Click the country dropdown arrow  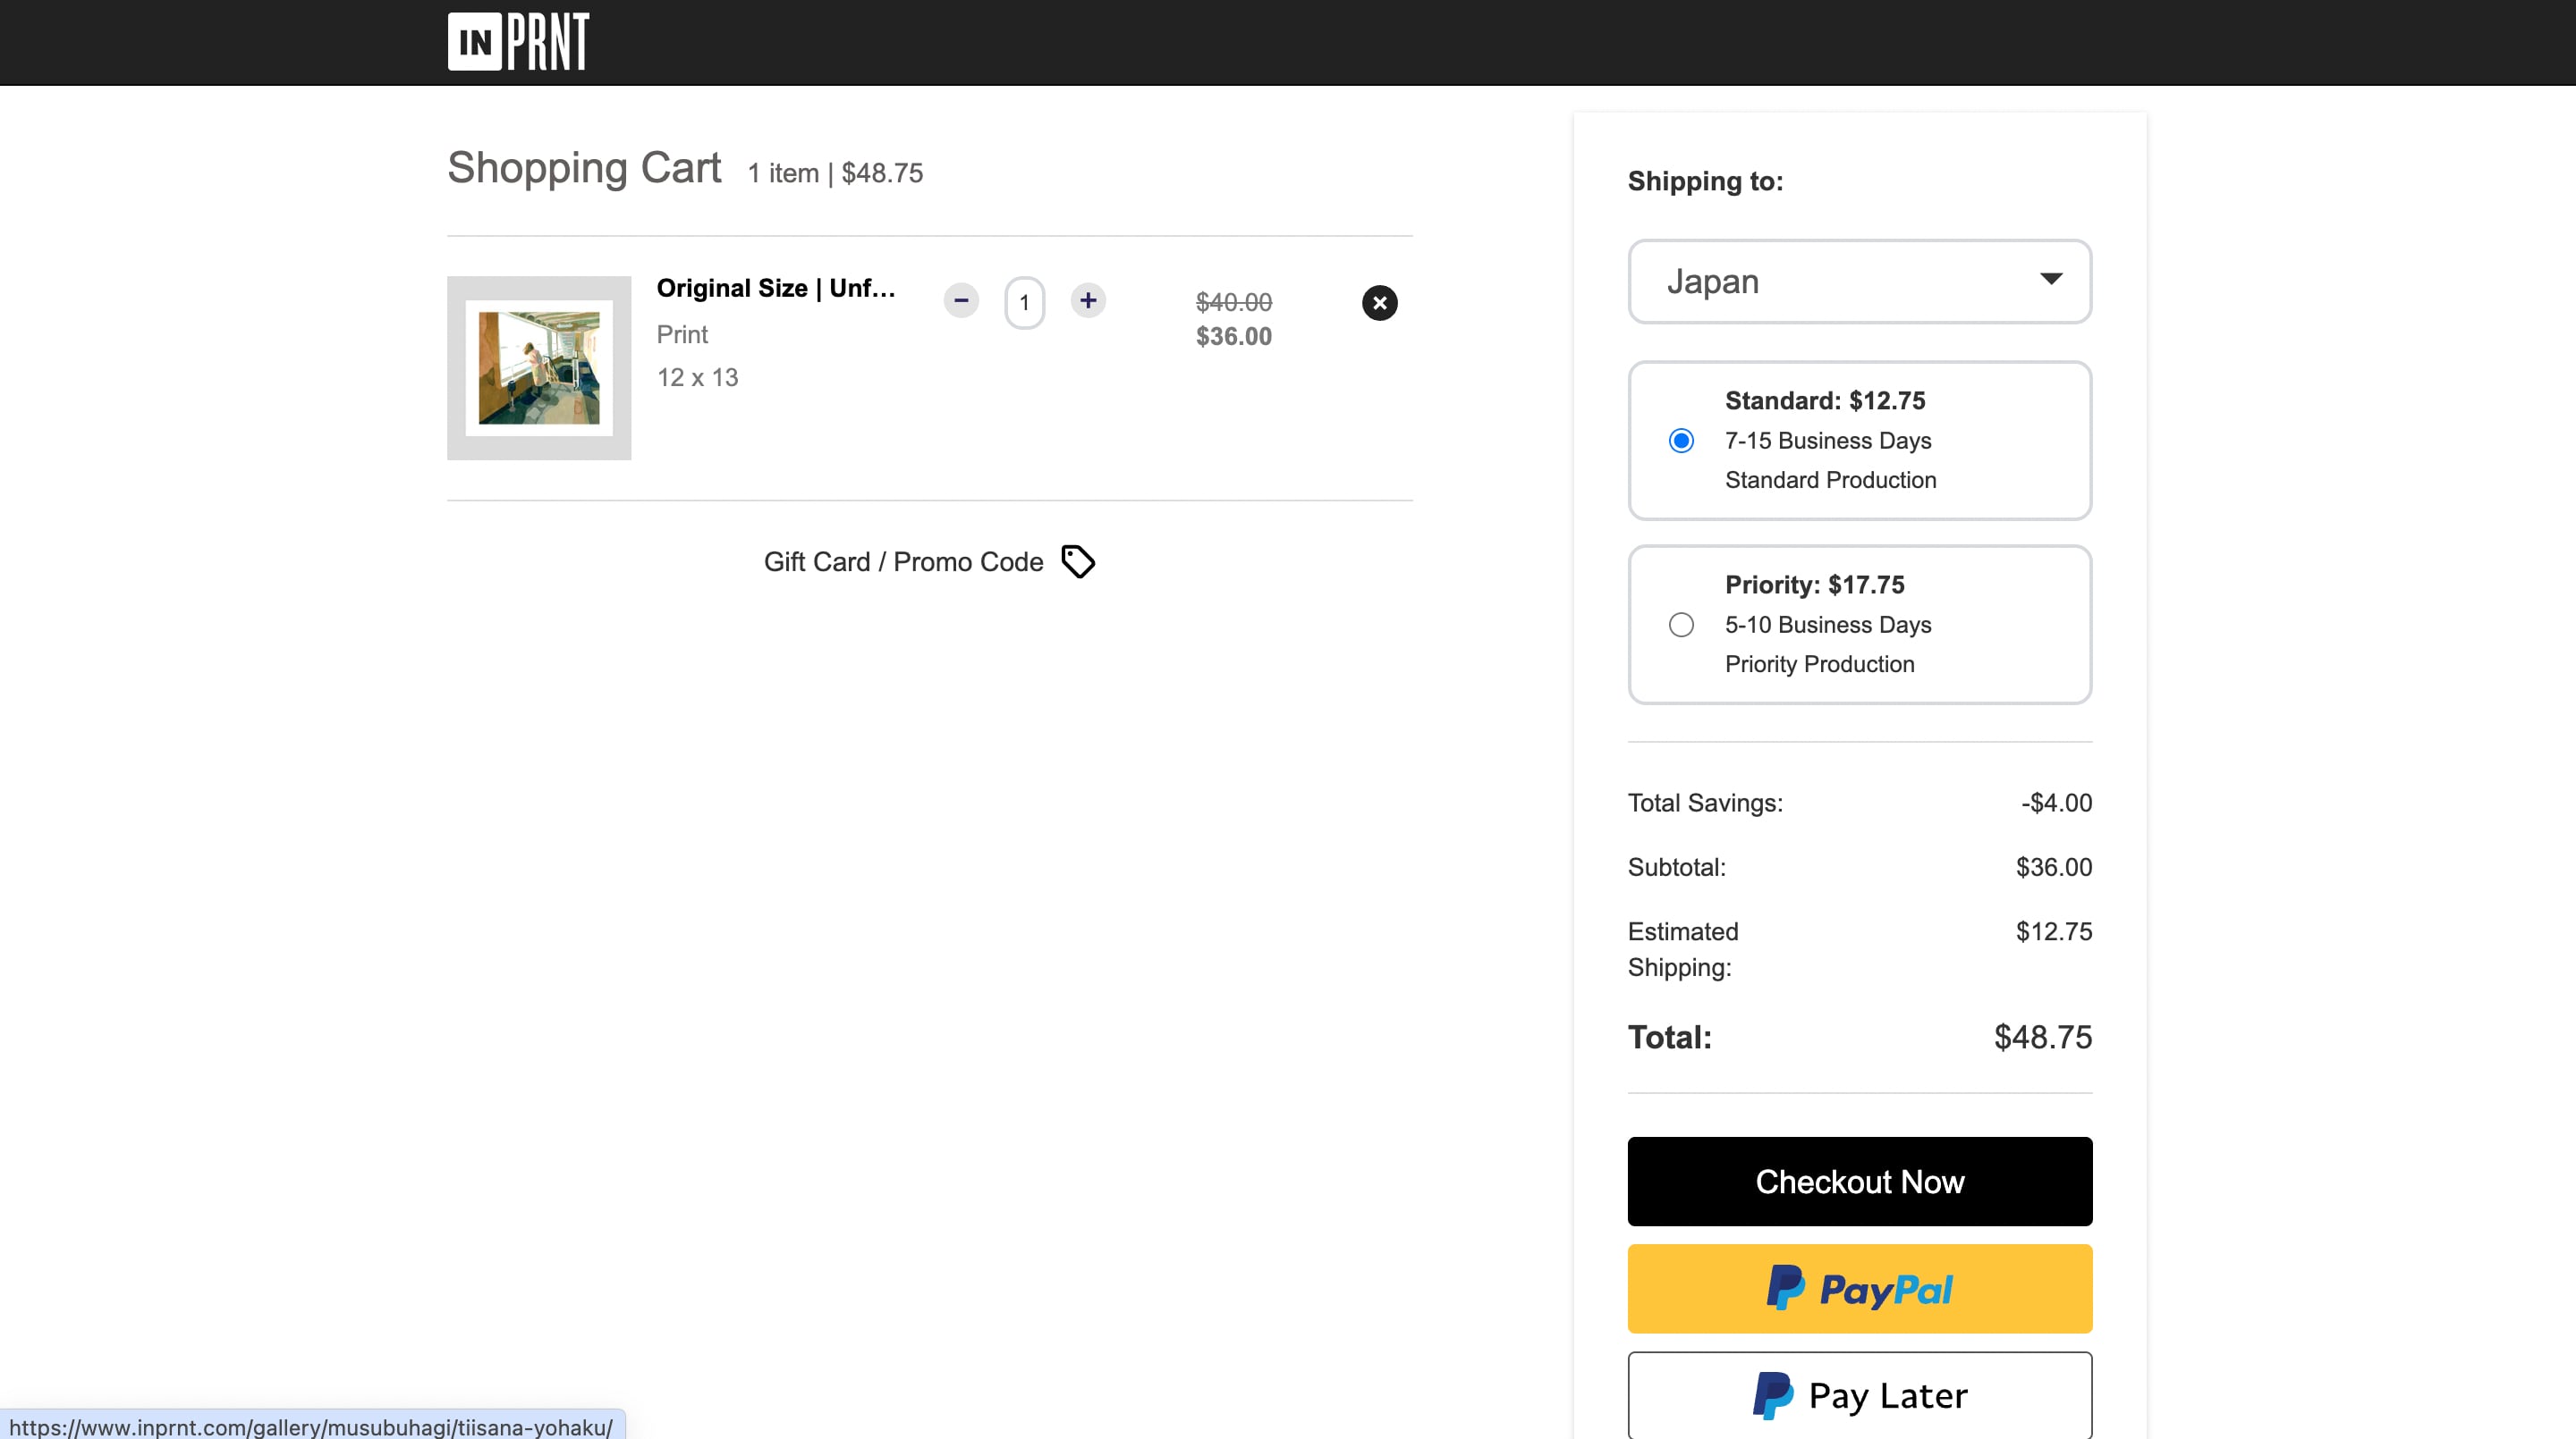pyautogui.click(x=2051, y=280)
